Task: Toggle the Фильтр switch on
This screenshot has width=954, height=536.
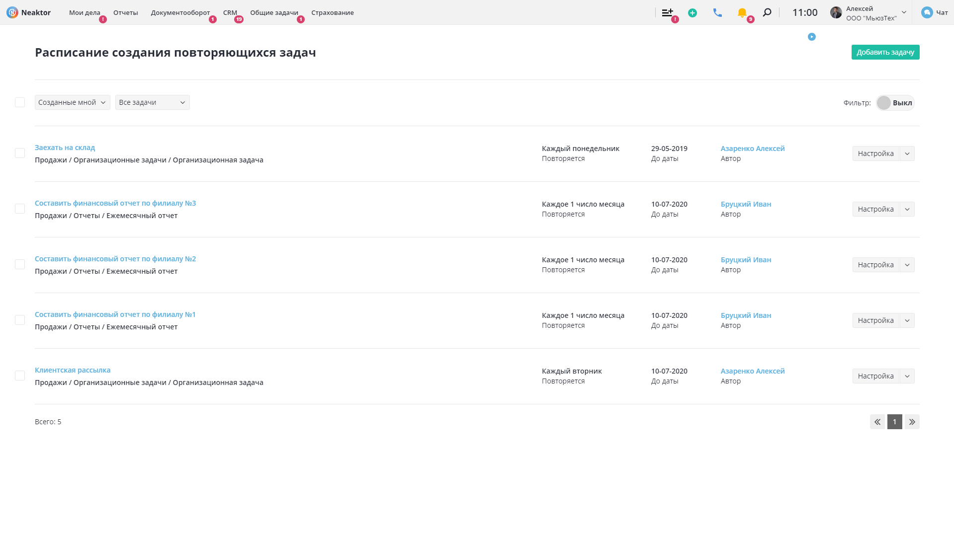Action: coord(895,103)
